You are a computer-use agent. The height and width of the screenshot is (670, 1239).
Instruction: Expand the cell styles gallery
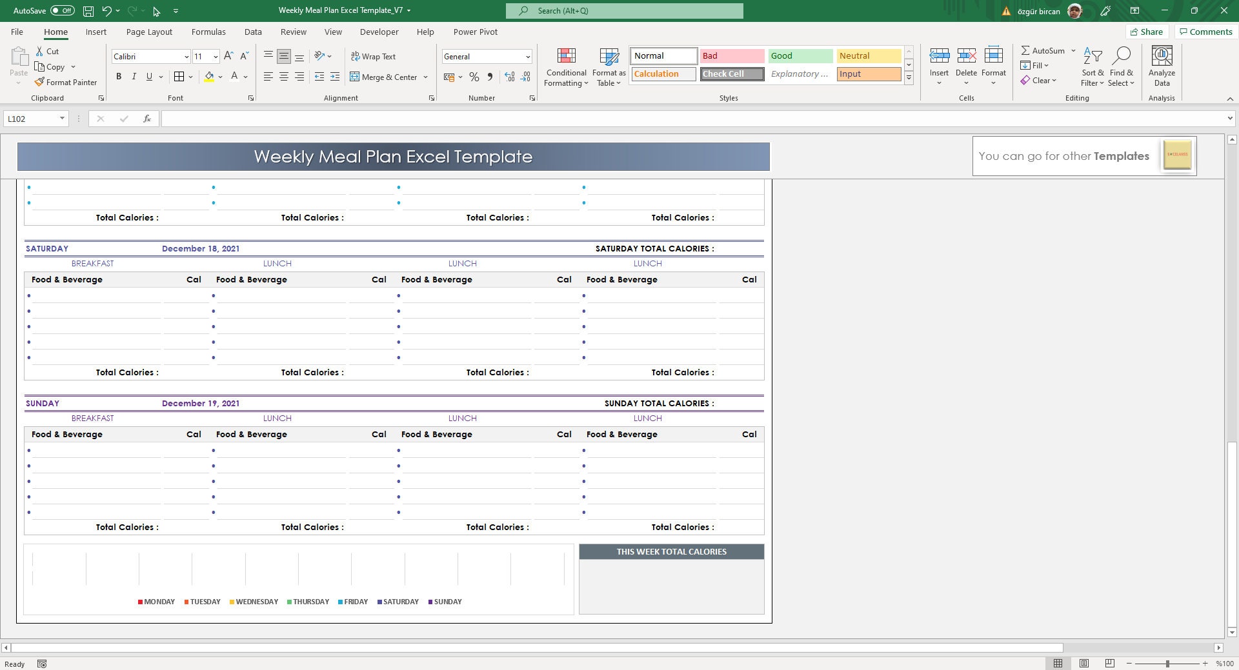coord(909,78)
